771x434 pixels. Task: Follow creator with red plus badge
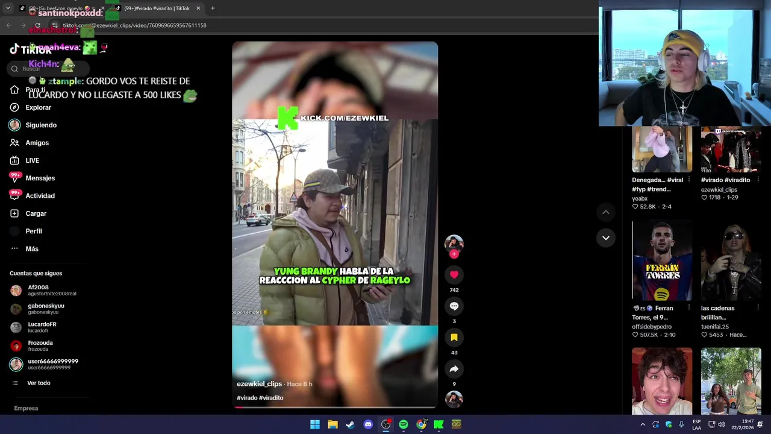(454, 254)
